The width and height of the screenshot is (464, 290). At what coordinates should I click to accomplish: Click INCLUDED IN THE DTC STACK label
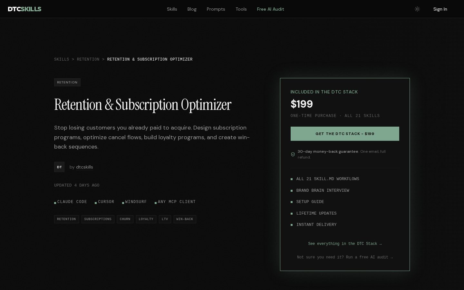coord(324,92)
